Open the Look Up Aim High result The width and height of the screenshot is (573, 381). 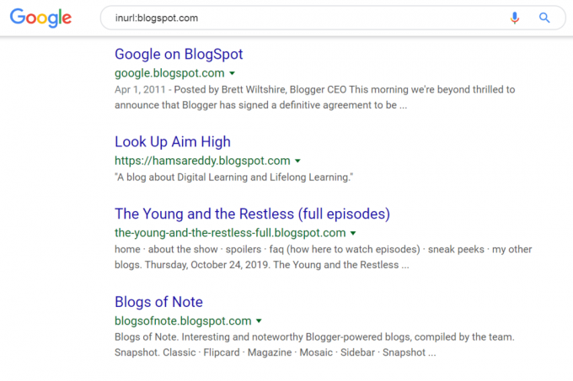click(173, 142)
